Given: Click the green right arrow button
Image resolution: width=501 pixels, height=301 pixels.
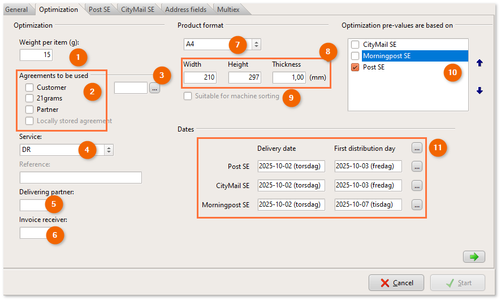Looking at the screenshot, I should (x=474, y=257).
